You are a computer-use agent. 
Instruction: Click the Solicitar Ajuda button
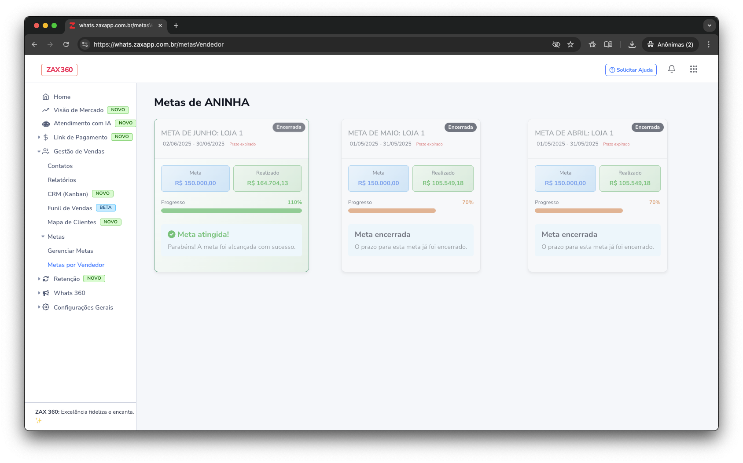(x=630, y=70)
